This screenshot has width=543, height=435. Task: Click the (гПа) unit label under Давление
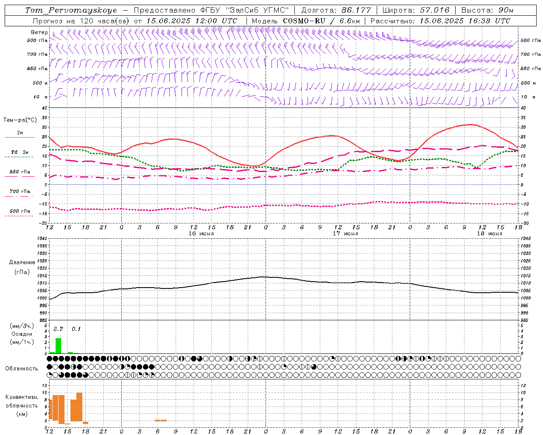[x=22, y=272]
